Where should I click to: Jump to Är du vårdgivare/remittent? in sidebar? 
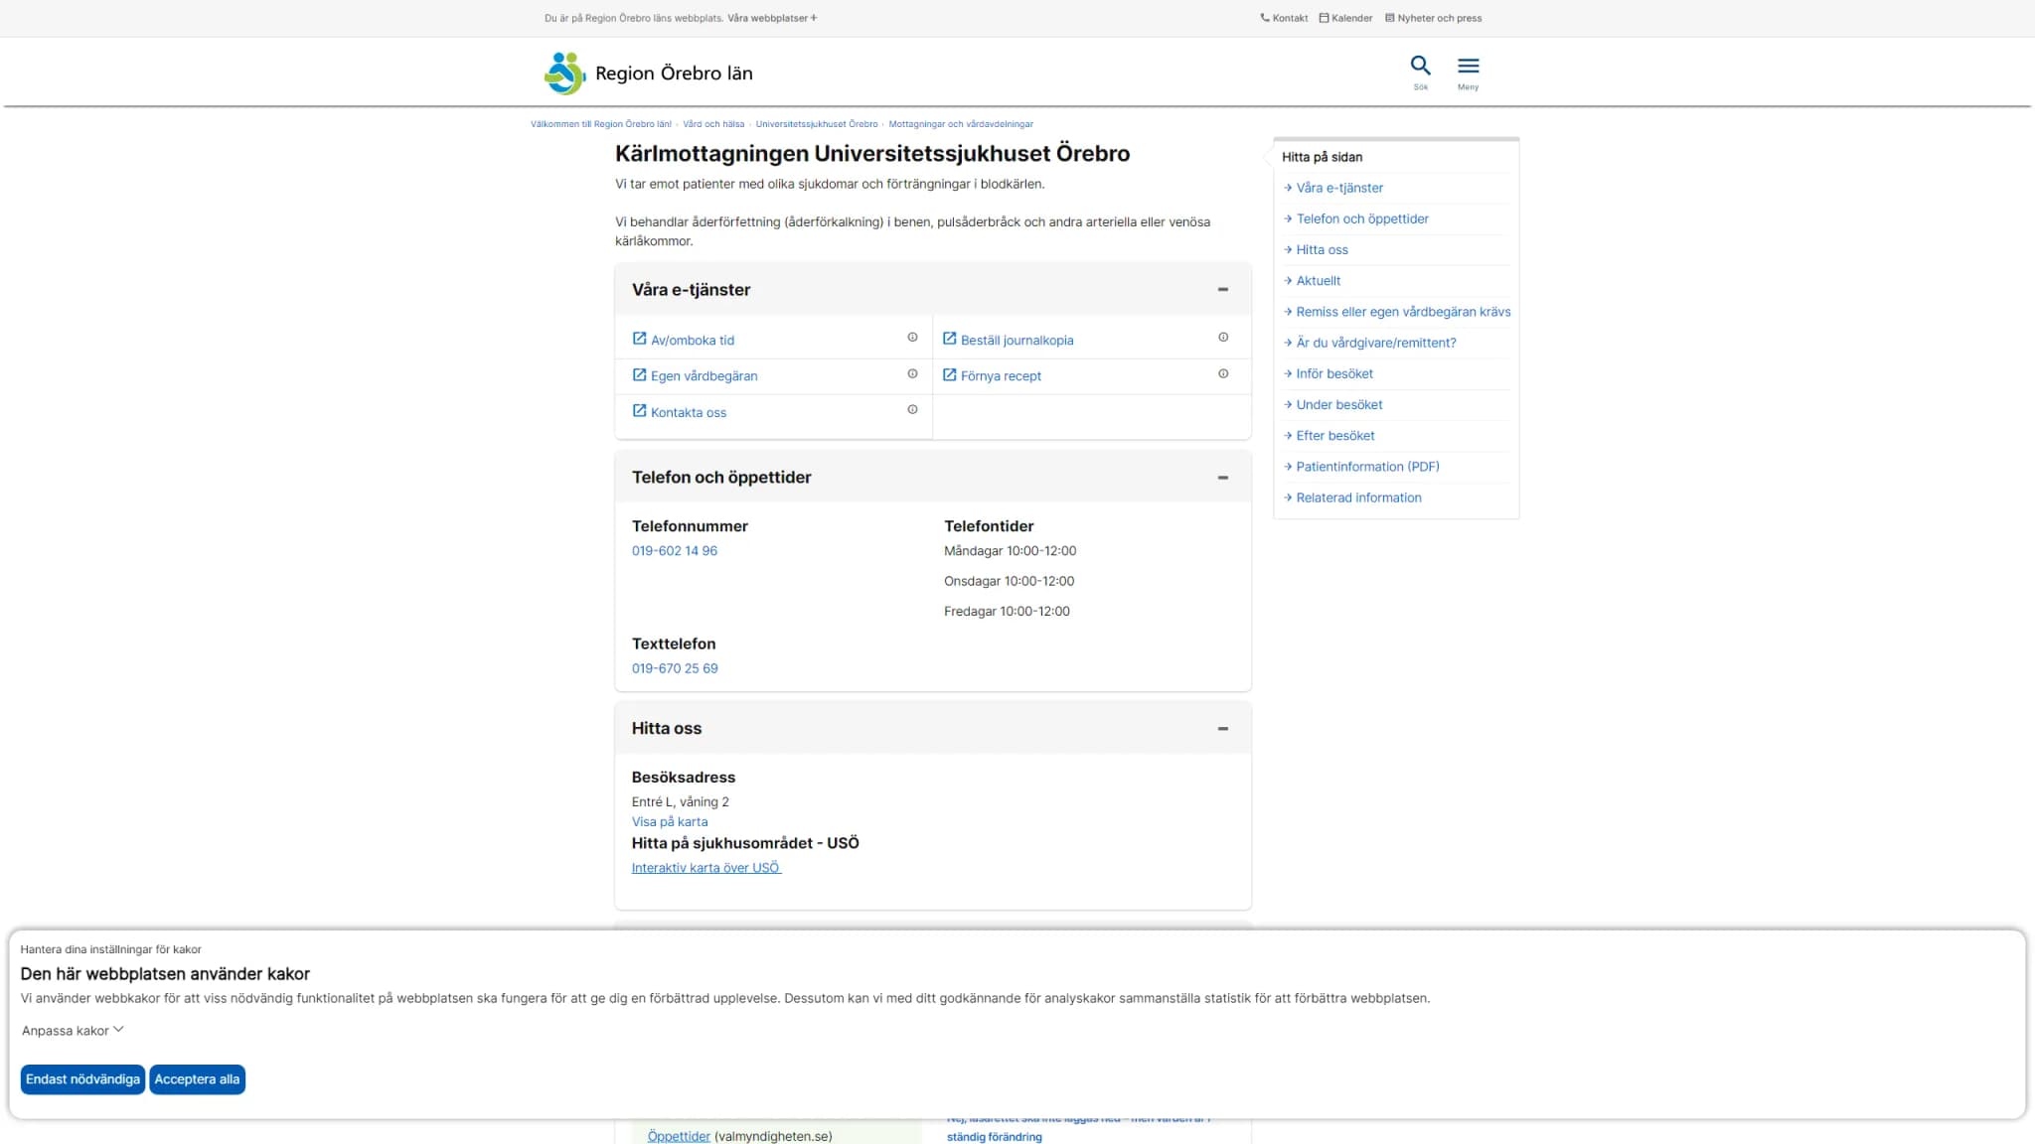(x=1375, y=343)
